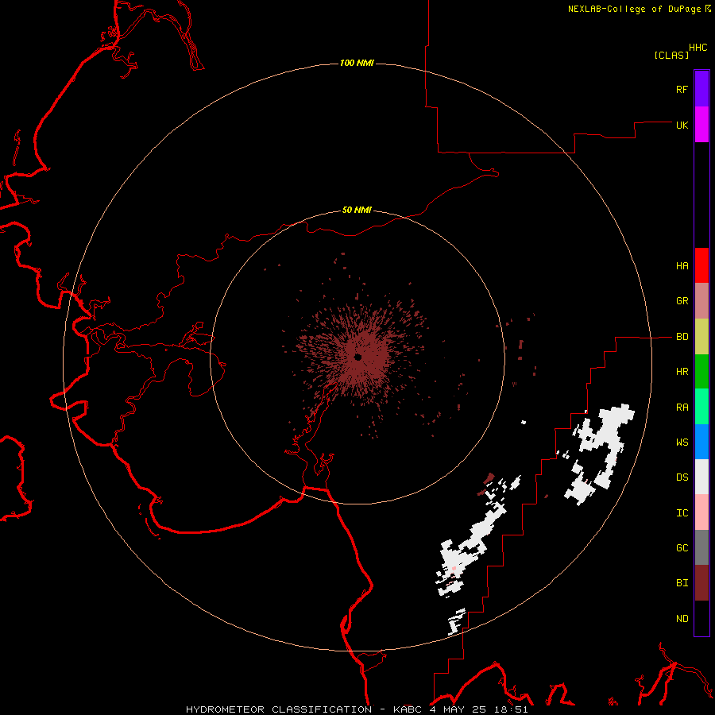Click the HR legend label
The height and width of the screenshot is (715, 715).
pyautogui.click(x=682, y=372)
